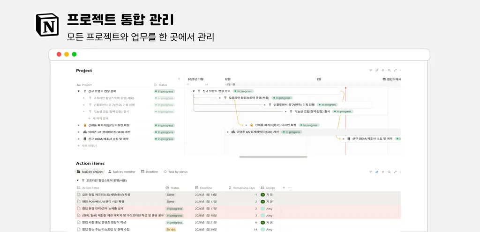
Task: Open the Task by status tab
Action: 175,172
